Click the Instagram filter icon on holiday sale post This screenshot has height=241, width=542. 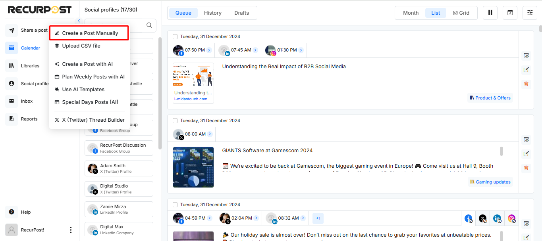(512, 218)
